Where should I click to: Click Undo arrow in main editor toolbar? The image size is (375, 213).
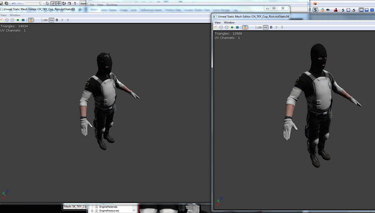(x=13, y=4)
